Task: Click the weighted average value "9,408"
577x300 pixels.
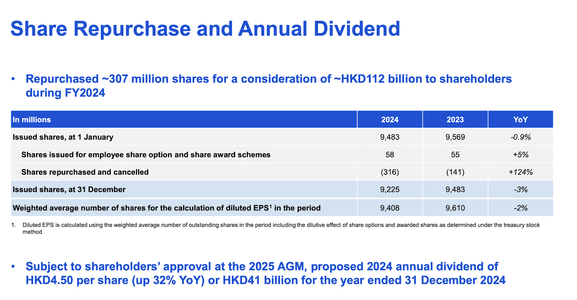Action: (390, 208)
